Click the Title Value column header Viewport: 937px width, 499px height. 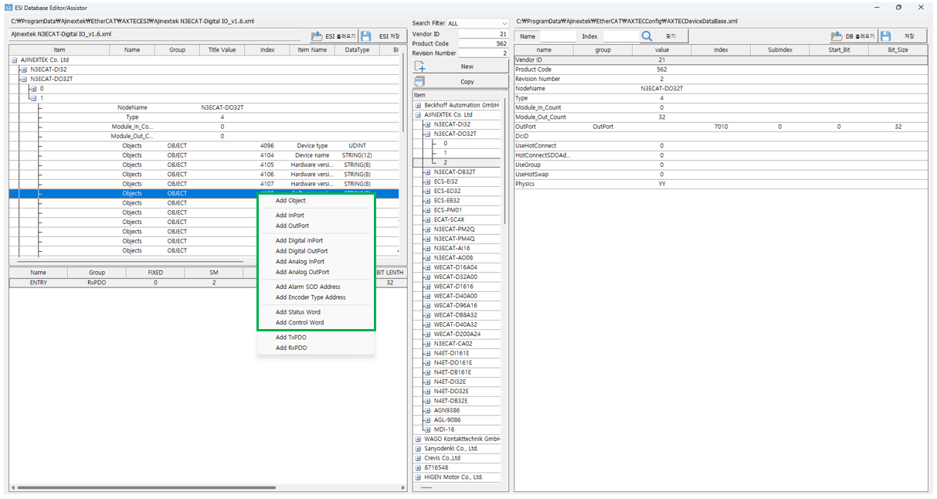pyautogui.click(x=222, y=50)
